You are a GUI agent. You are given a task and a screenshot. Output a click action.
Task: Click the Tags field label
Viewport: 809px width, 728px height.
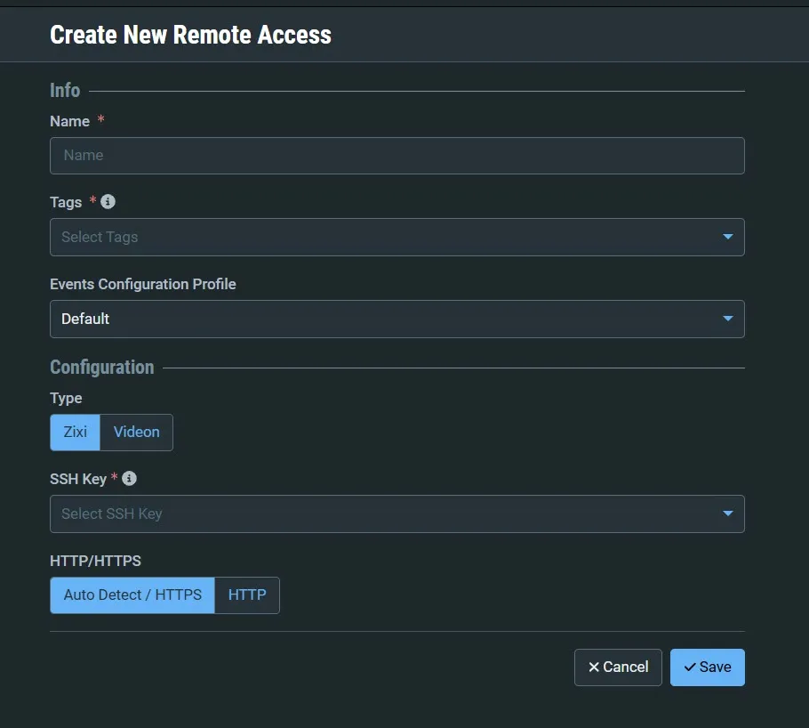pyautogui.click(x=66, y=202)
